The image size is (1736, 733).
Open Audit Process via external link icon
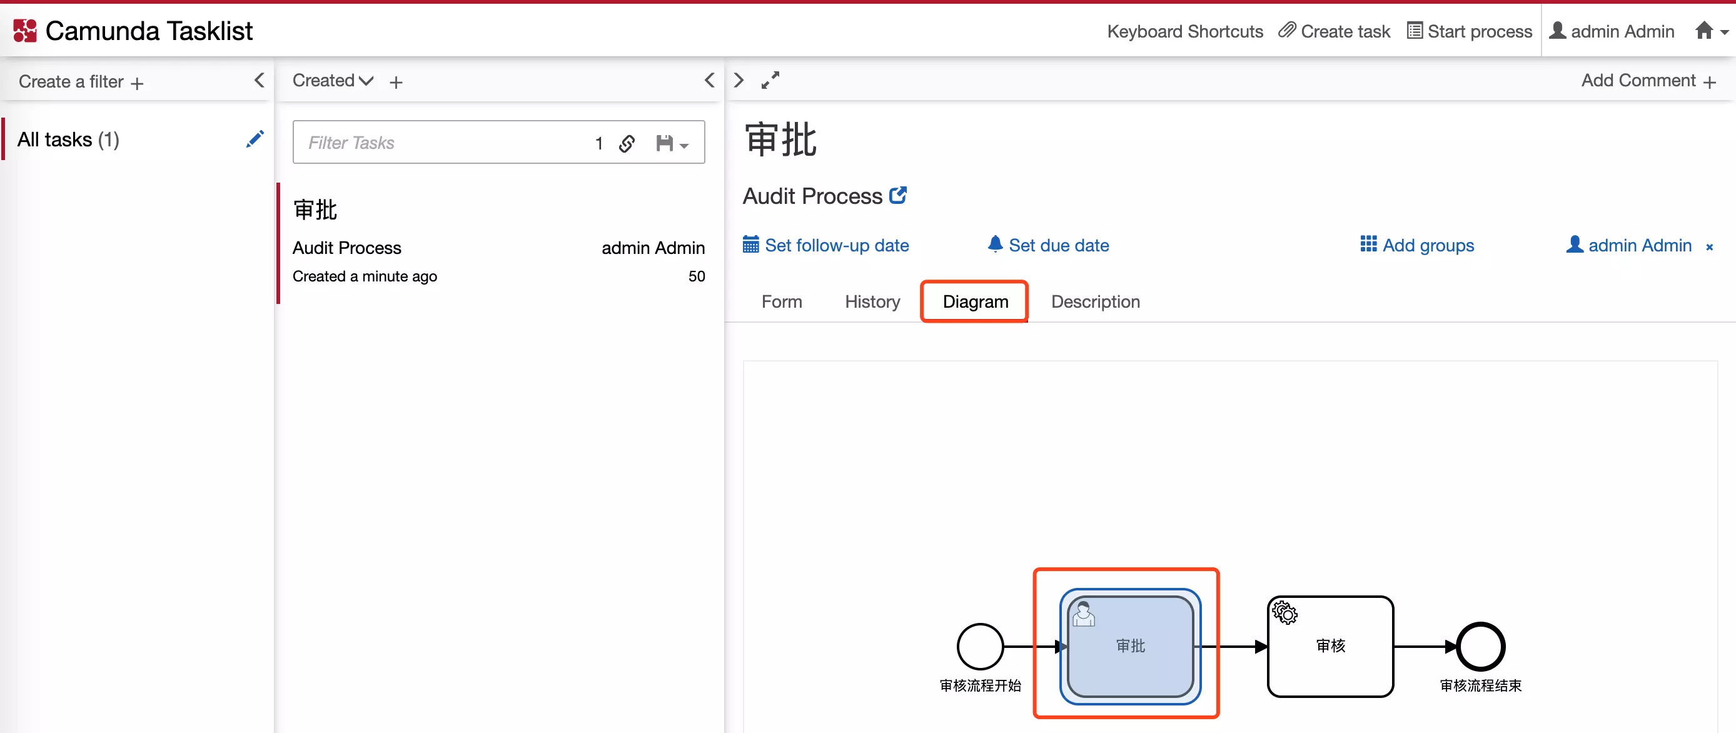(898, 194)
